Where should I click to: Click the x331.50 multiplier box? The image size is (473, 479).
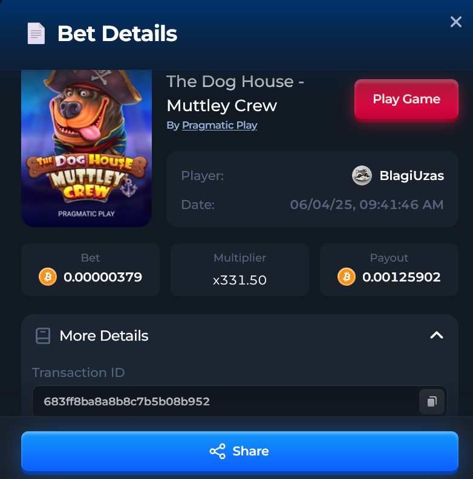coord(240,270)
